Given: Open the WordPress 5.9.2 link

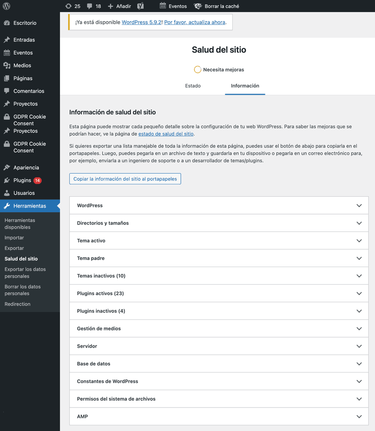Looking at the screenshot, I should (x=142, y=22).
